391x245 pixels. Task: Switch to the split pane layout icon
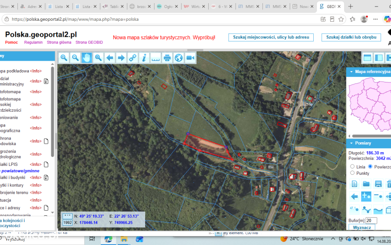[379, 58]
